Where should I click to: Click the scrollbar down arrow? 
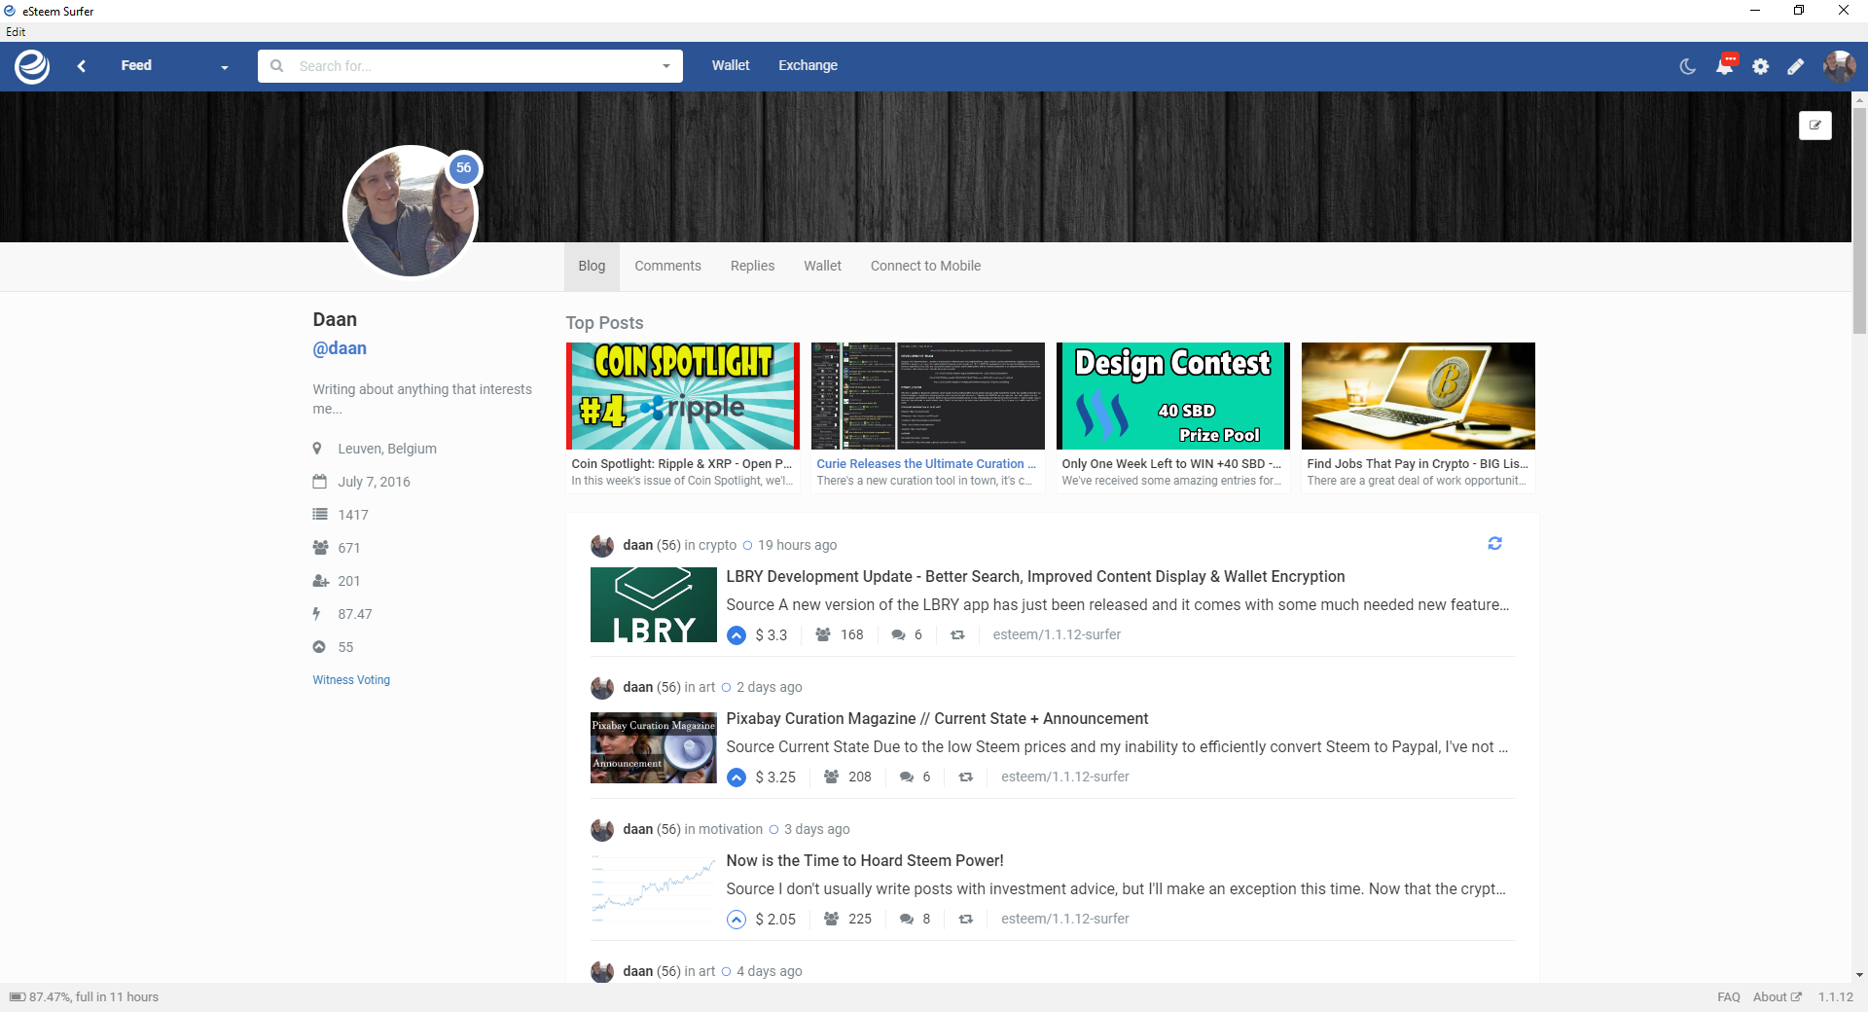click(1859, 974)
